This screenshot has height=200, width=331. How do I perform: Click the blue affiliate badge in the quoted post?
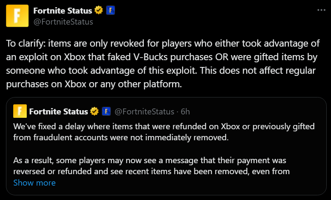(x=106, y=111)
